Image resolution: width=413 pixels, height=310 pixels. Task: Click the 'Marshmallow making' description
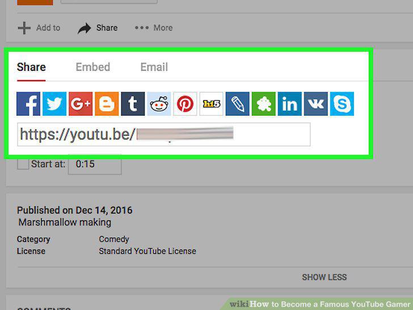click(65, 222)
